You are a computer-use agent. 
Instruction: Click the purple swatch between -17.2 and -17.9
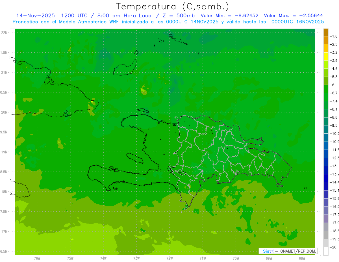click(326, 219)
